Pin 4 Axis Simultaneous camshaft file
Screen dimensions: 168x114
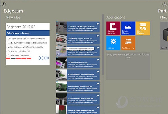[97, 72]
